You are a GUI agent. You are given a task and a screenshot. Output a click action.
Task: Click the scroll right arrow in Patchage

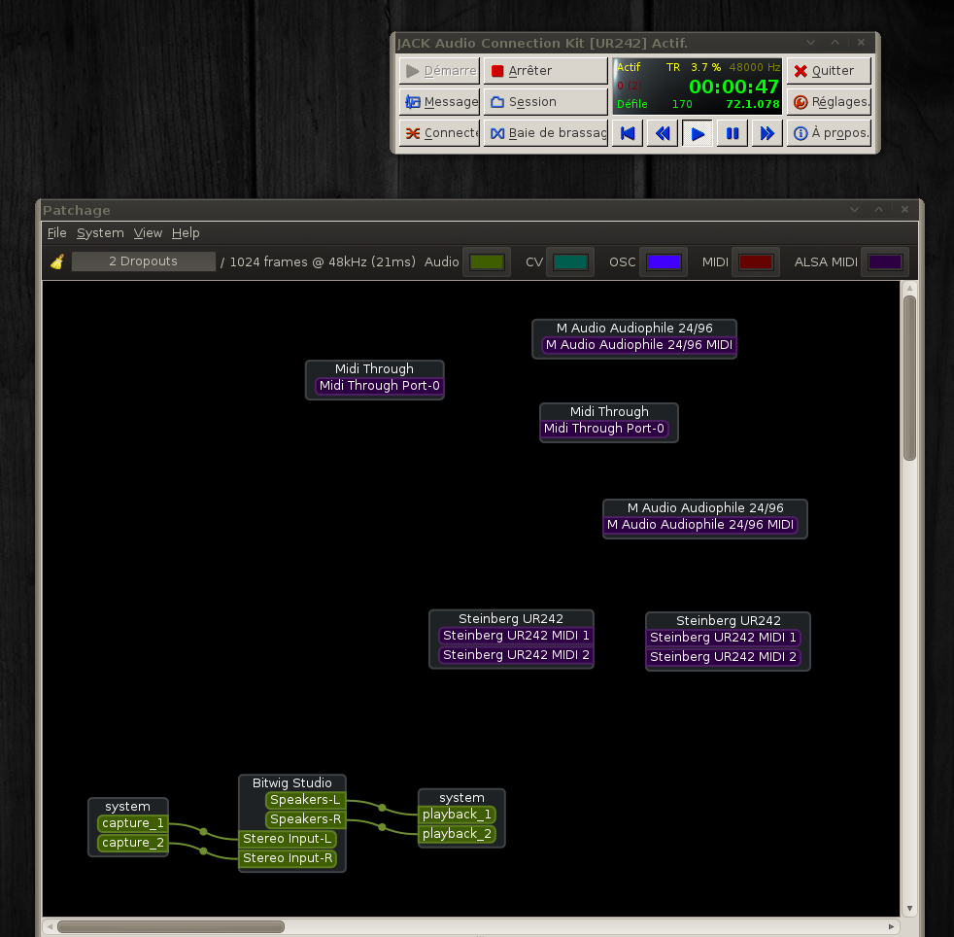891,926
